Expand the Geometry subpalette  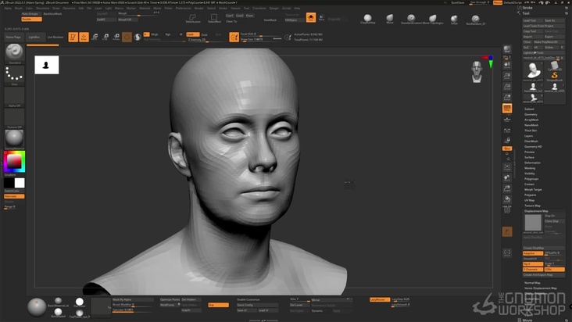click(531, 114)
